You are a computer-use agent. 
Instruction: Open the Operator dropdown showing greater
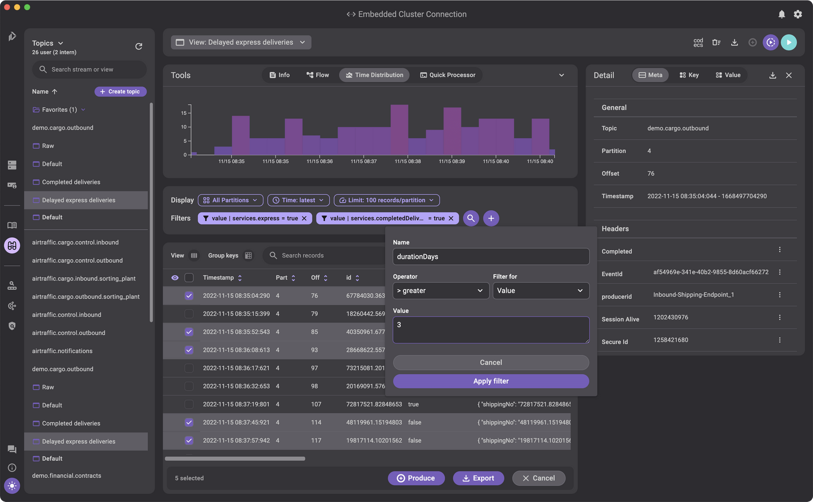point(440,290)
